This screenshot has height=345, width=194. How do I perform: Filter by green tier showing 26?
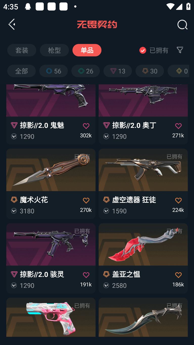[x=85, y=71]
